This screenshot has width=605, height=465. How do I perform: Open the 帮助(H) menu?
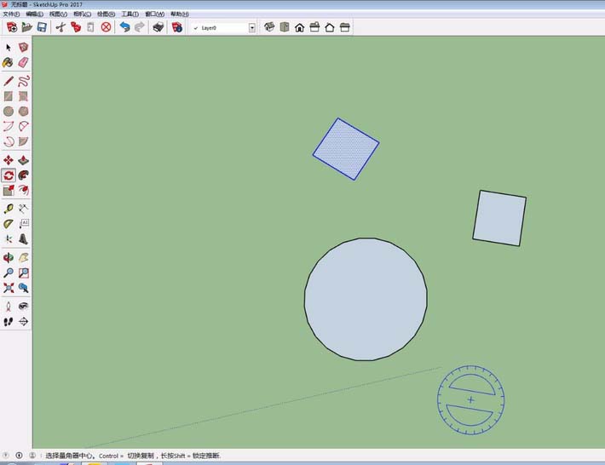(x=179, y=14)
